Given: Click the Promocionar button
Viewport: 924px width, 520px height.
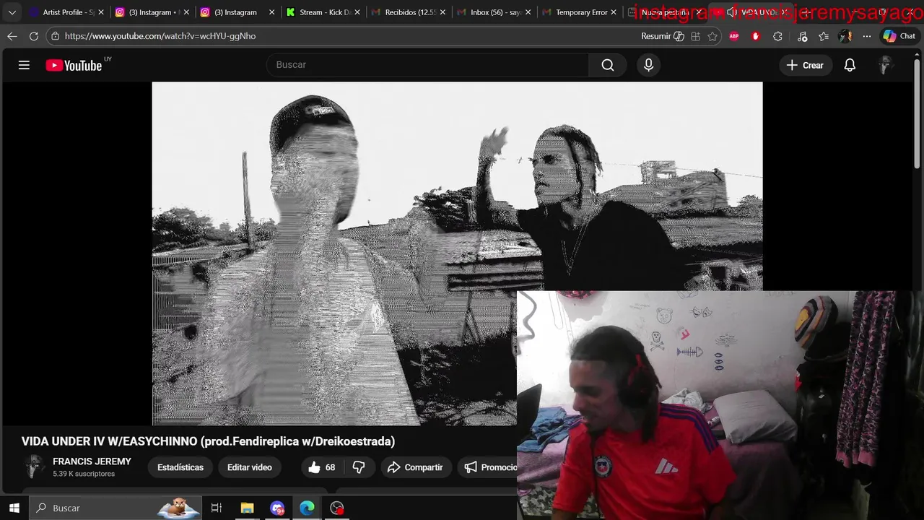Looking at the screenshot, I should (x=487, y=467).
